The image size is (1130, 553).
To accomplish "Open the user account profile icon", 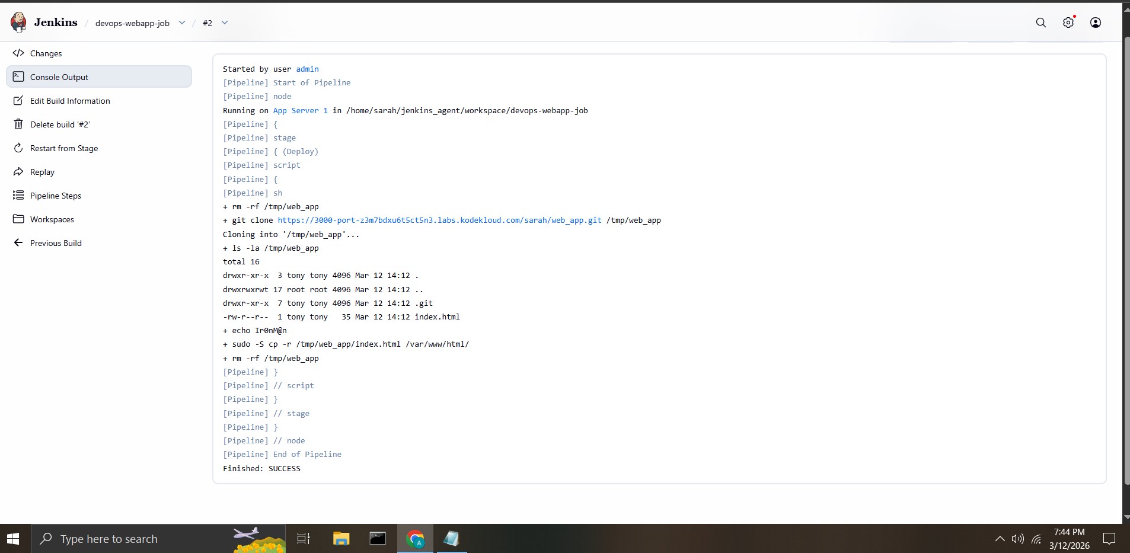I will [x=1096, y=23].
